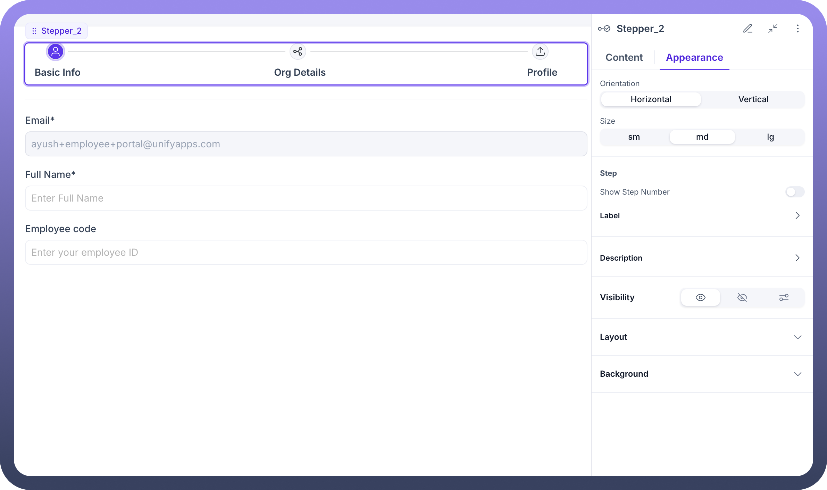Open the three-dot more options menu
This screenshot has width=827, height=490.
[797, 28]
